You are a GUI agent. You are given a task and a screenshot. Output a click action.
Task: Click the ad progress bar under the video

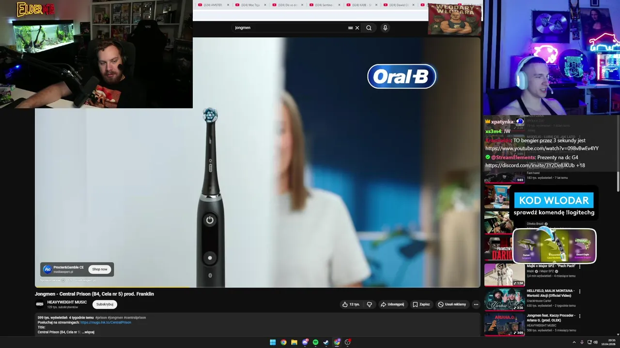point(258,287)
